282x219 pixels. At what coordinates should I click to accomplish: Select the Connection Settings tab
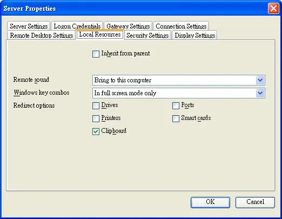[181, 26]
